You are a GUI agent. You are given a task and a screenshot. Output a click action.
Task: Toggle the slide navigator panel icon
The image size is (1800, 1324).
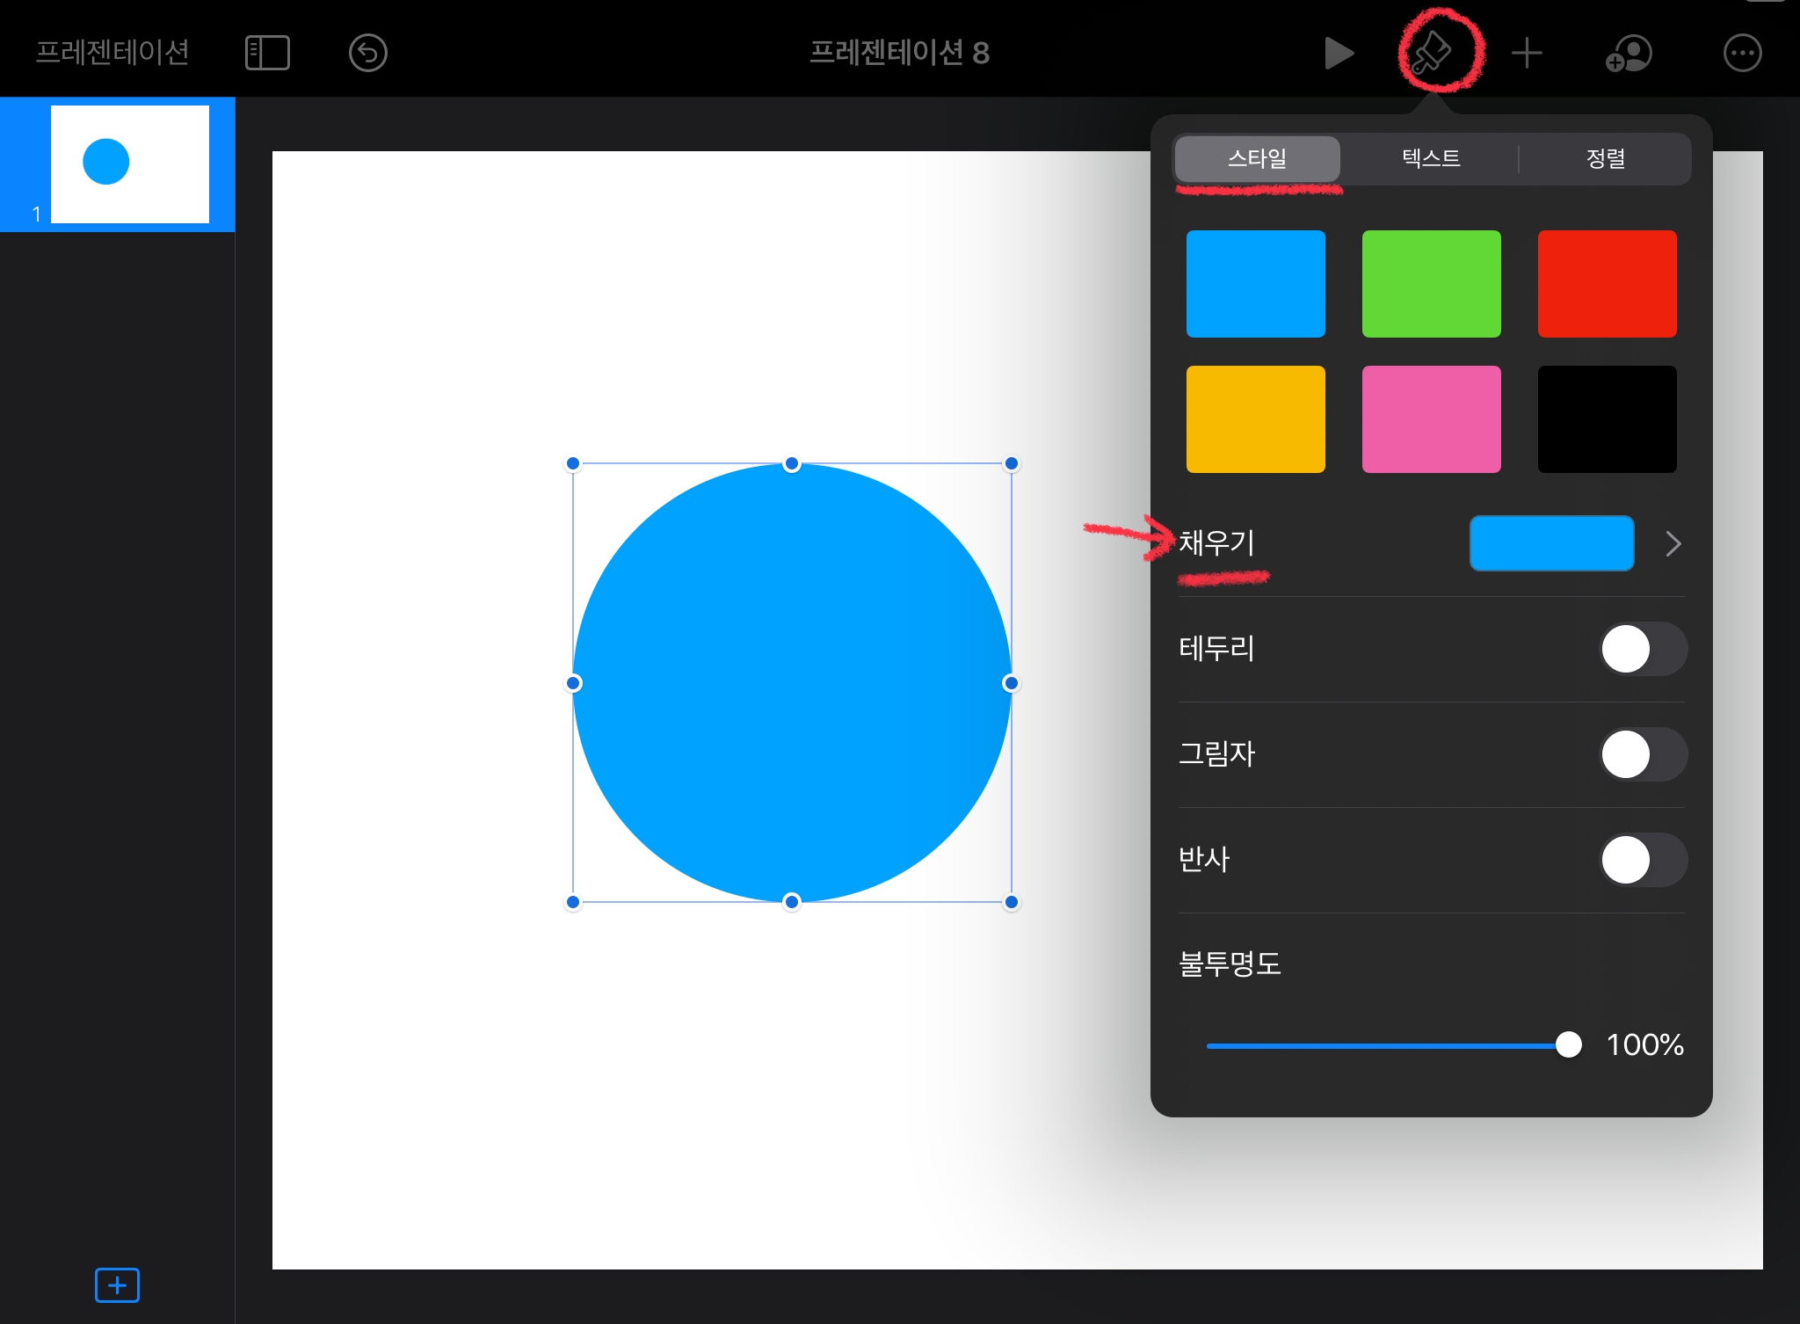click(267, 53)
